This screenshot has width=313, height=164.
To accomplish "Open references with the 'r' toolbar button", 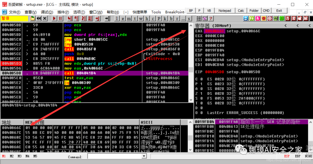I will coord(177,19).
